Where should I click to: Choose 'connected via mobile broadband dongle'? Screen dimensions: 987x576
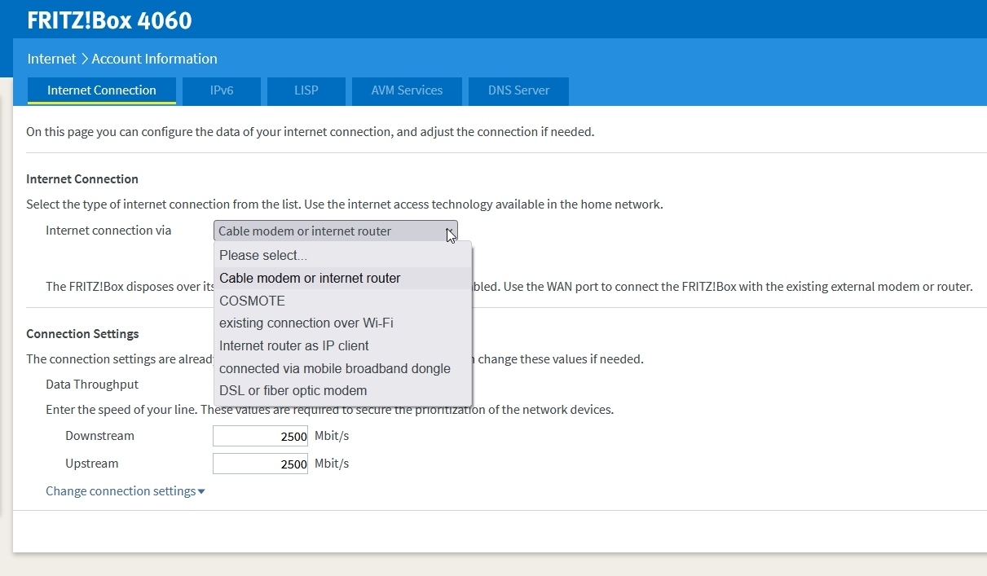[x=342, y=368]
